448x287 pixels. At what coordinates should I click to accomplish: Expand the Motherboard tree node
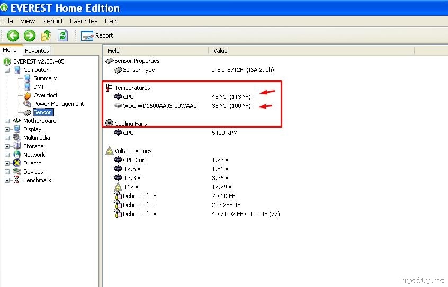[x=7, y=121]
